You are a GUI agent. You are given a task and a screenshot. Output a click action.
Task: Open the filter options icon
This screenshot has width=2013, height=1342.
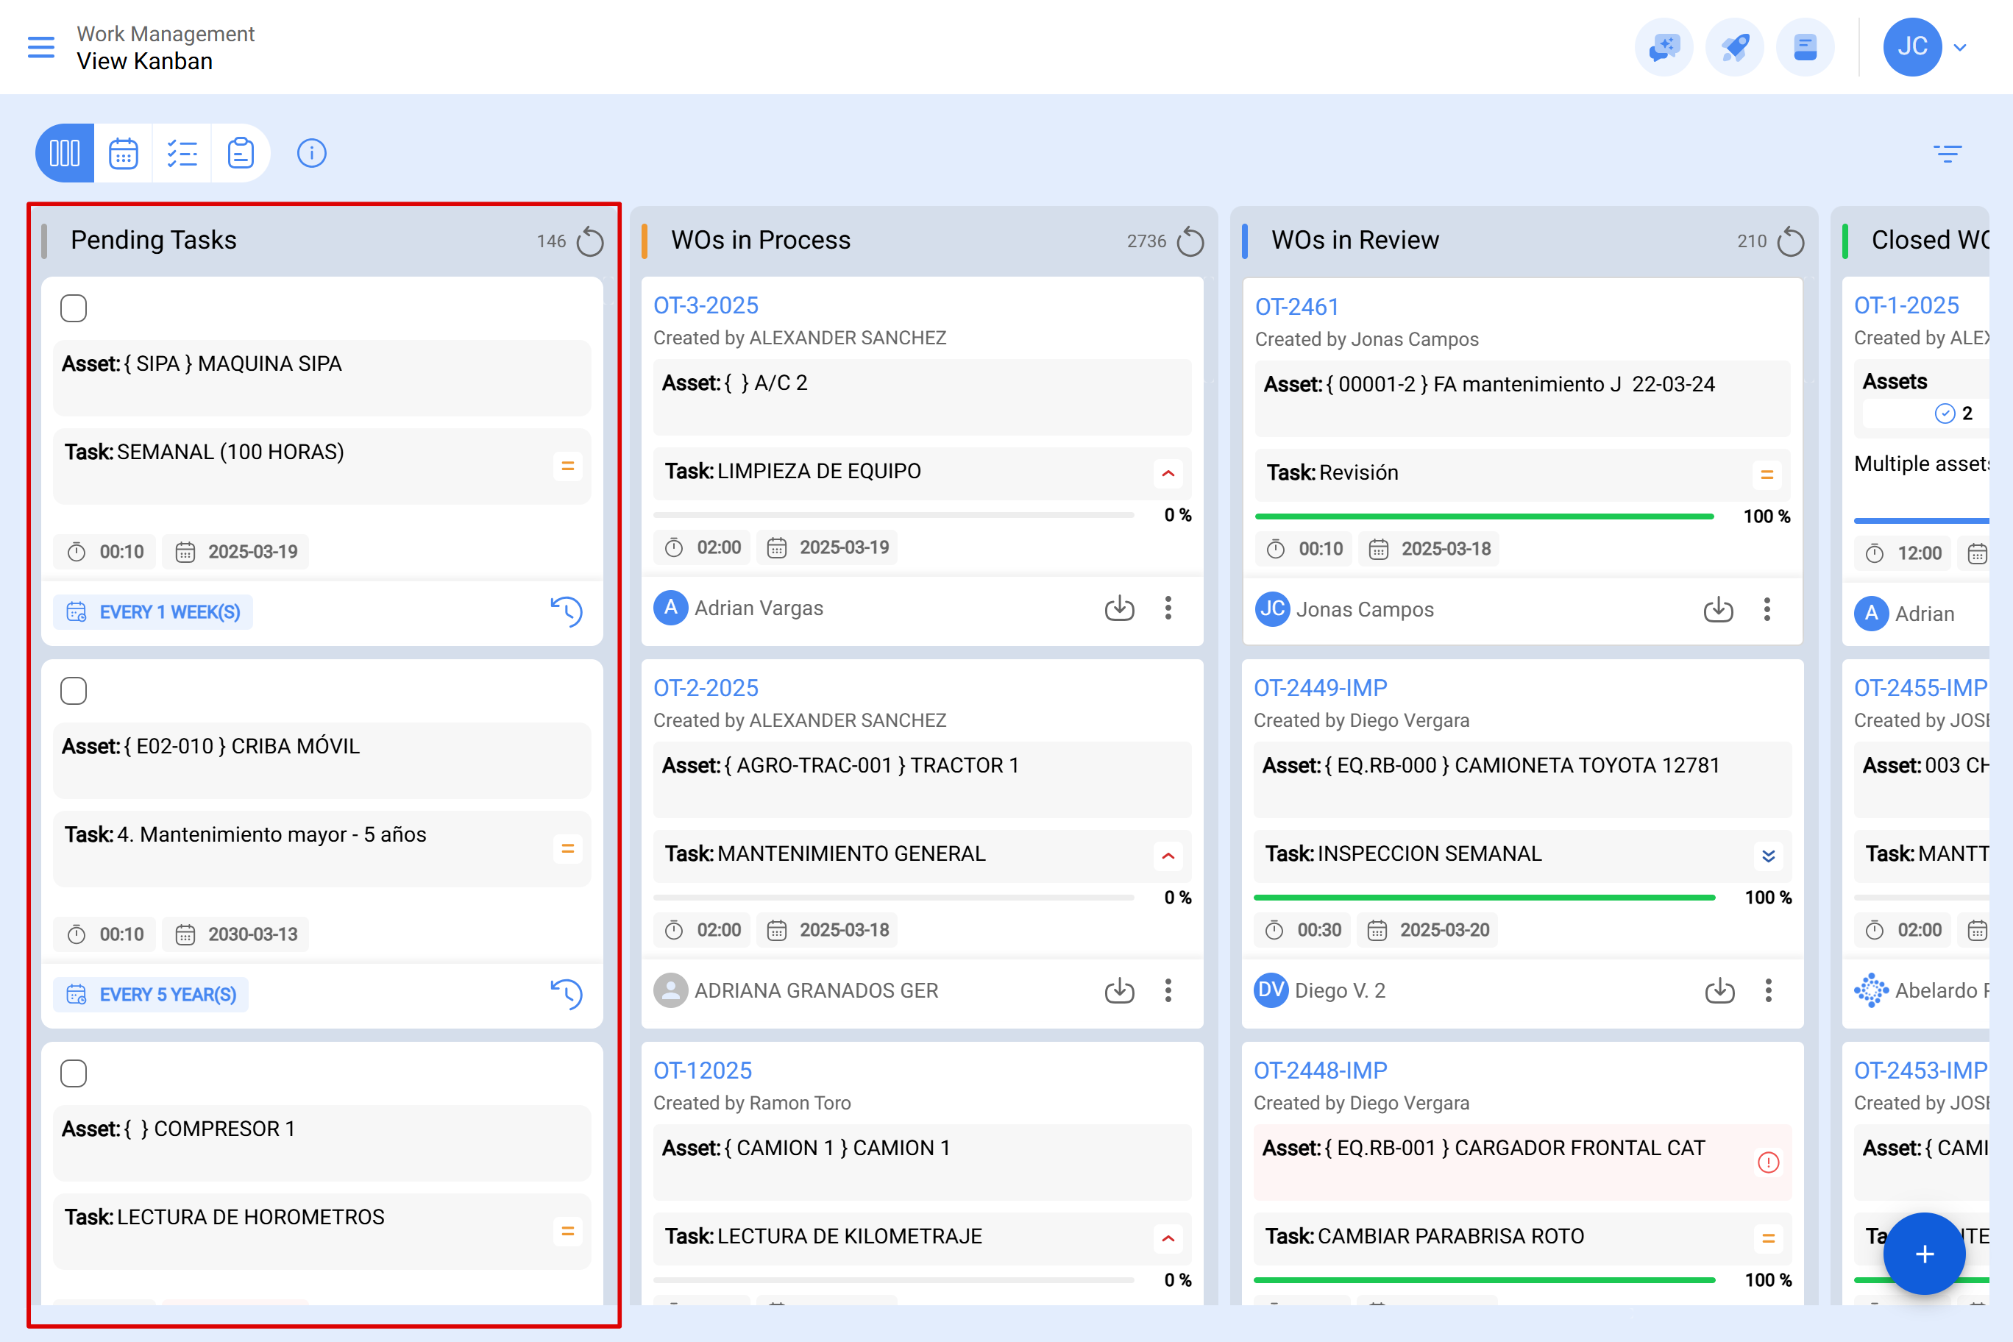click(1947, 153)
